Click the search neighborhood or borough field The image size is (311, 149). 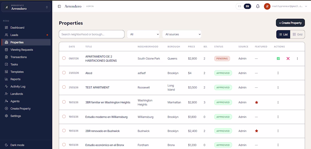point(92,34)
